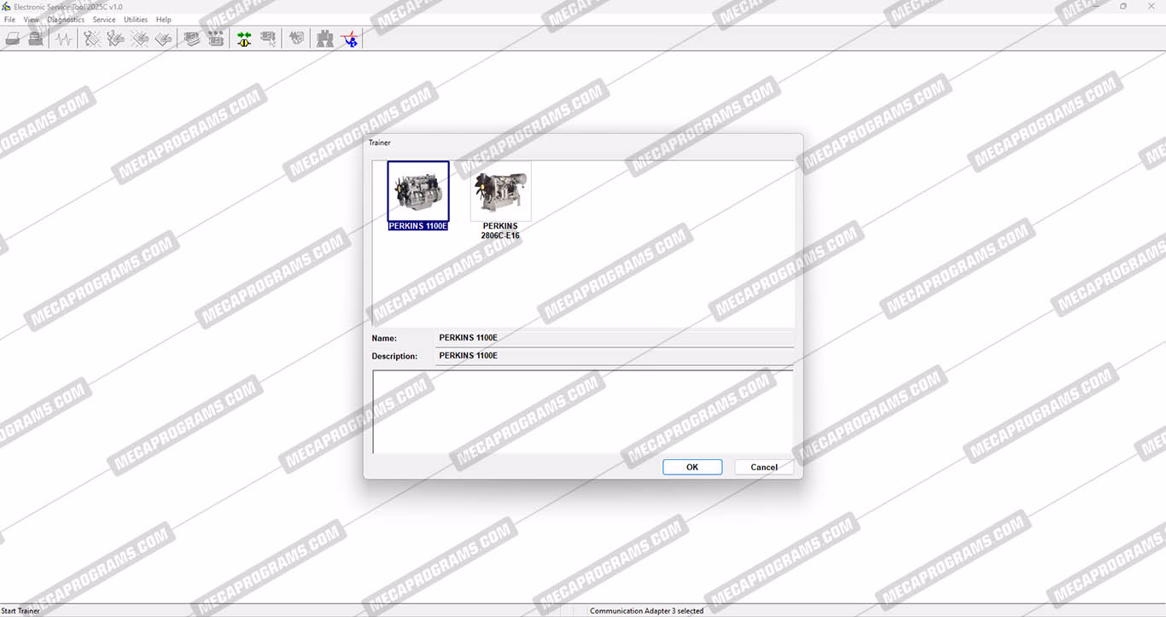This screenshot has height=617, width=1166.
Task: Click the binoculars icon in toolbar
Action: pos(325,38)
